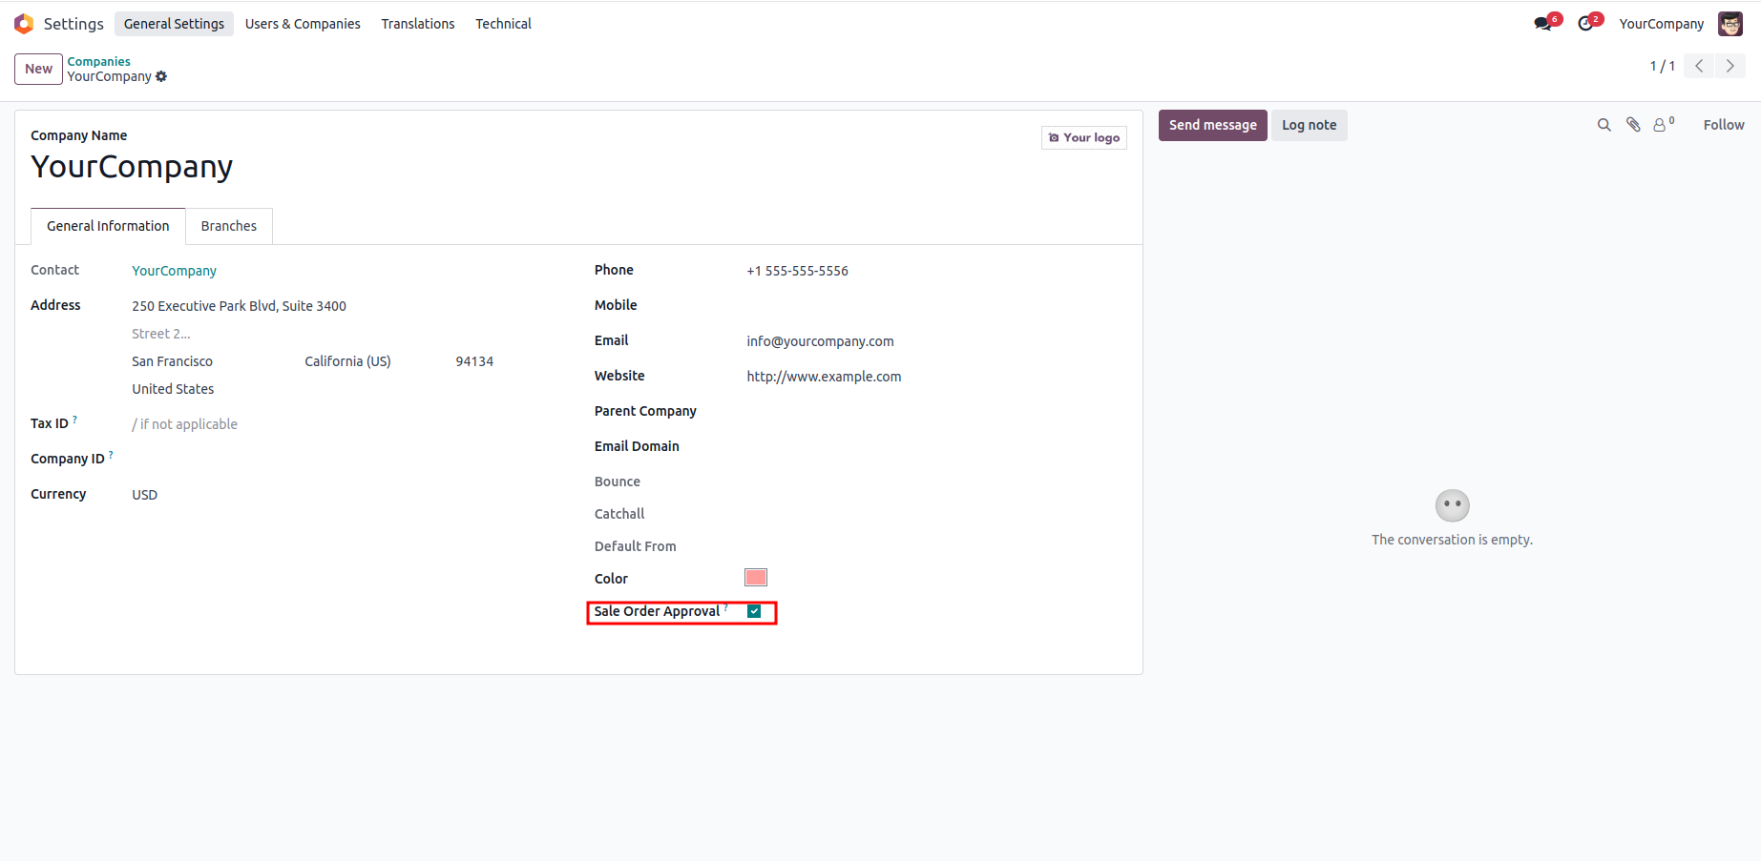Go to previous record arrow
This screenshot has width=1761, height=861.
(x=1699, y=66)
